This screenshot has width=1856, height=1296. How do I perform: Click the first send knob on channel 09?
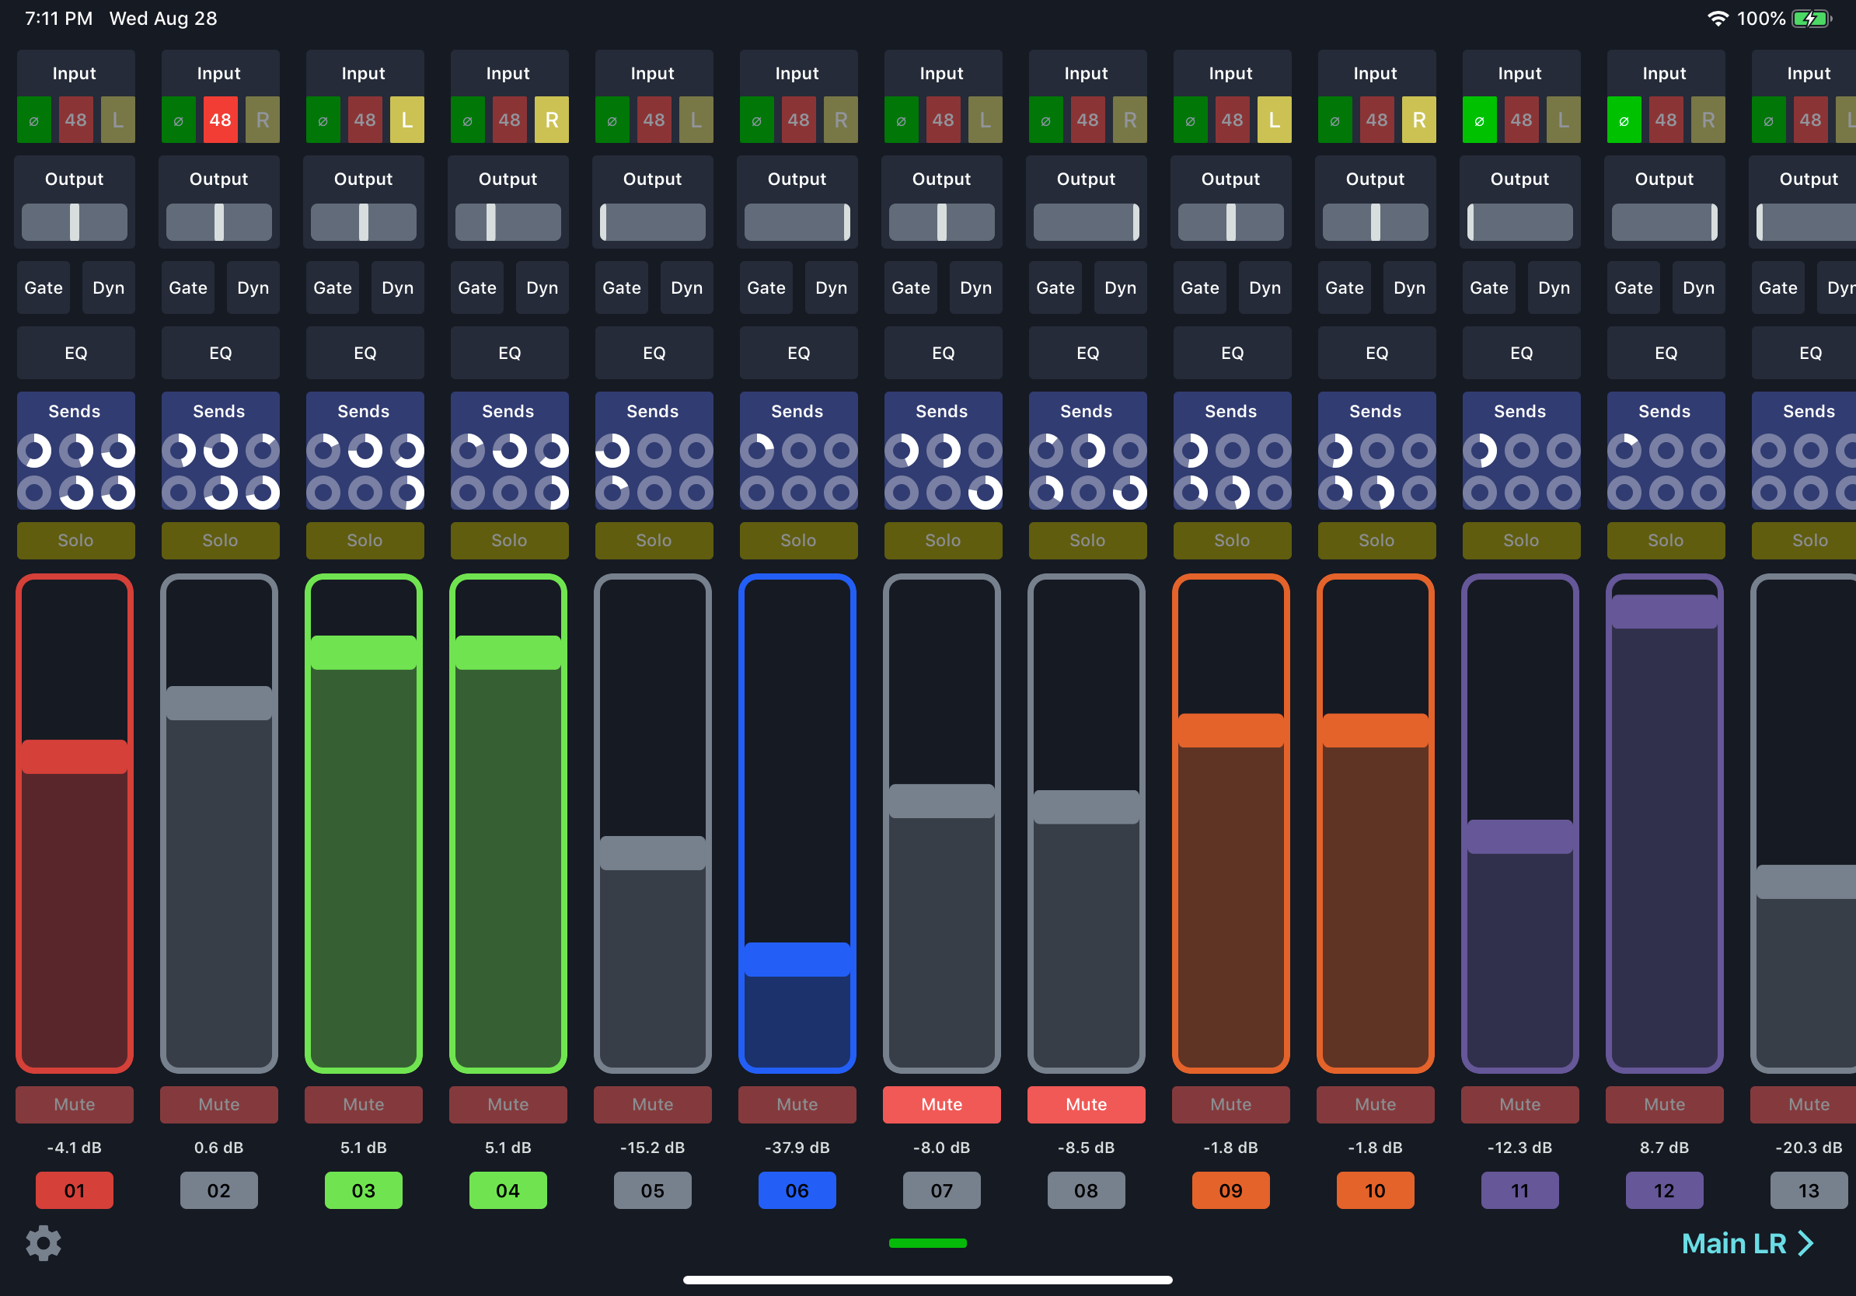[1191, 450]
